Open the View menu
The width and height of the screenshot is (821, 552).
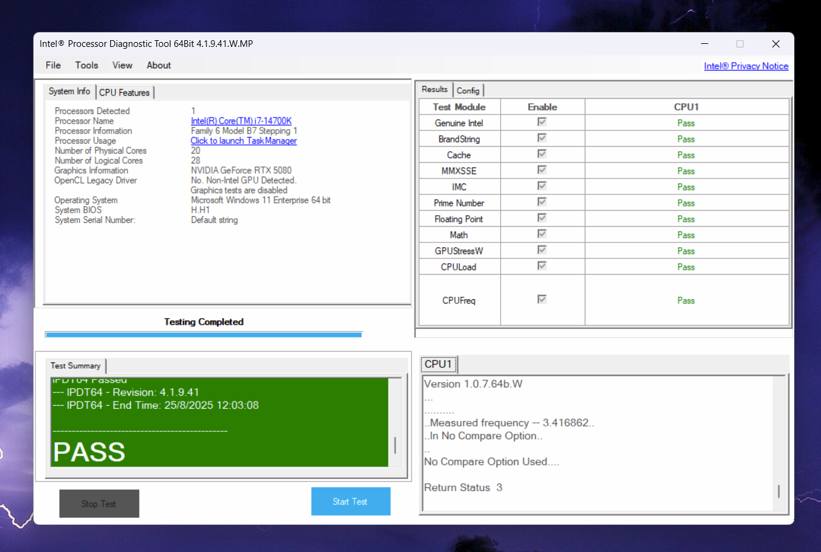click(x=122, y=65)
